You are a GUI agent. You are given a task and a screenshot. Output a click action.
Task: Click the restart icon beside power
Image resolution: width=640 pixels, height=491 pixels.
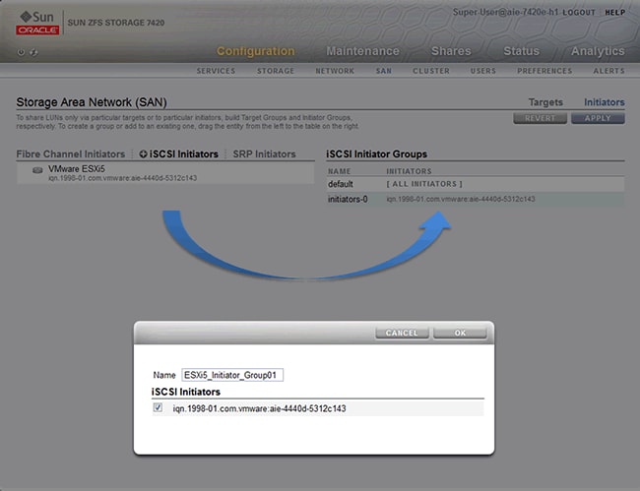[x=33, y=52]
